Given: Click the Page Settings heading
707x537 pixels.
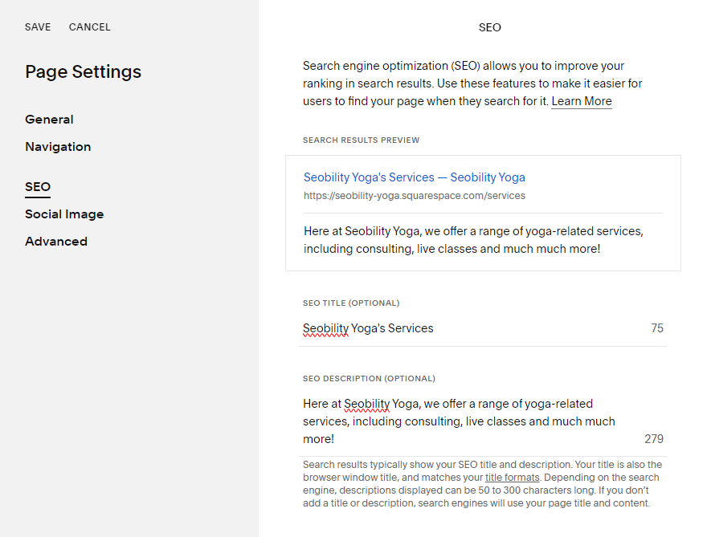Looking at the screenshot, I should [x=84, y=71].
